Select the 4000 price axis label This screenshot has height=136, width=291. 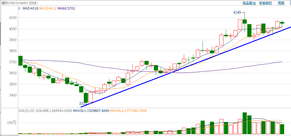click(13, 29)
